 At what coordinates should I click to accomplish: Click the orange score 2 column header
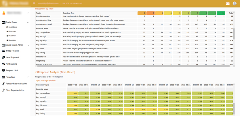[151, 13]
